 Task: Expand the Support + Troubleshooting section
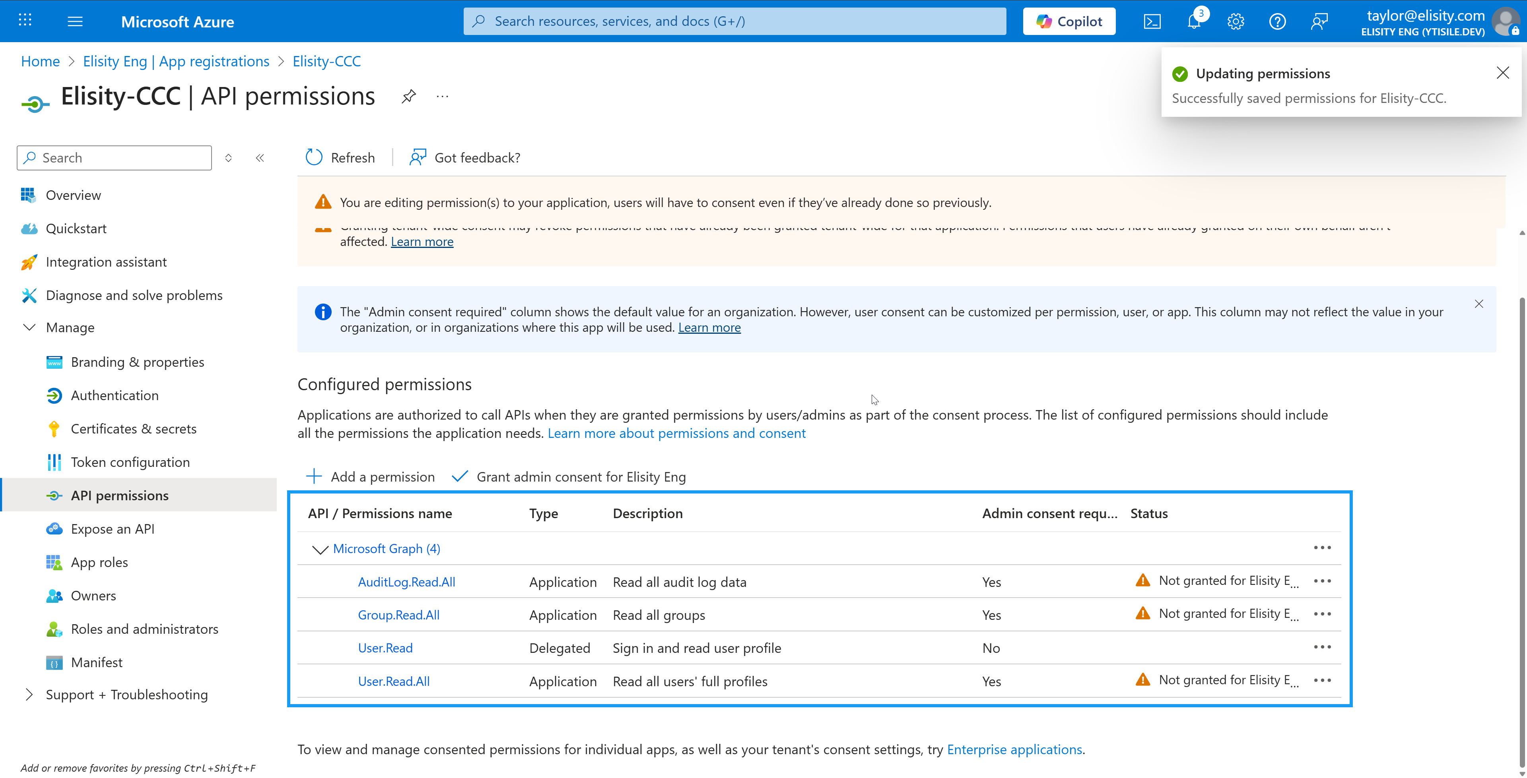click(29, 695)
